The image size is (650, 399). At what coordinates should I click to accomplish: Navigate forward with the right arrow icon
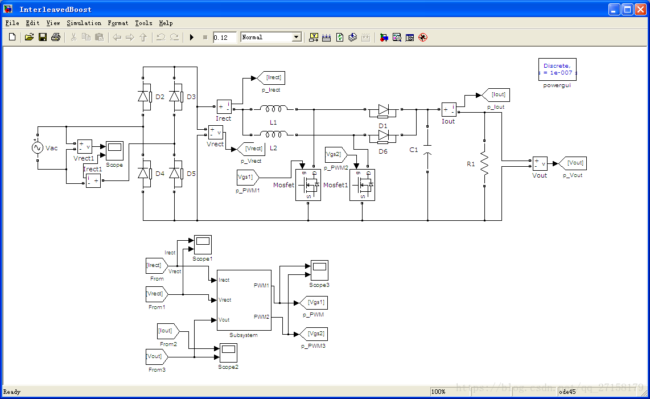pyautogui.click(x=130, y=38)
